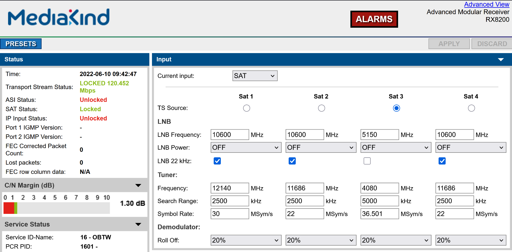The image size is (512, 252).
Task: Open Sat 1 Roll Off dropdown
Action: click(246, 240)
